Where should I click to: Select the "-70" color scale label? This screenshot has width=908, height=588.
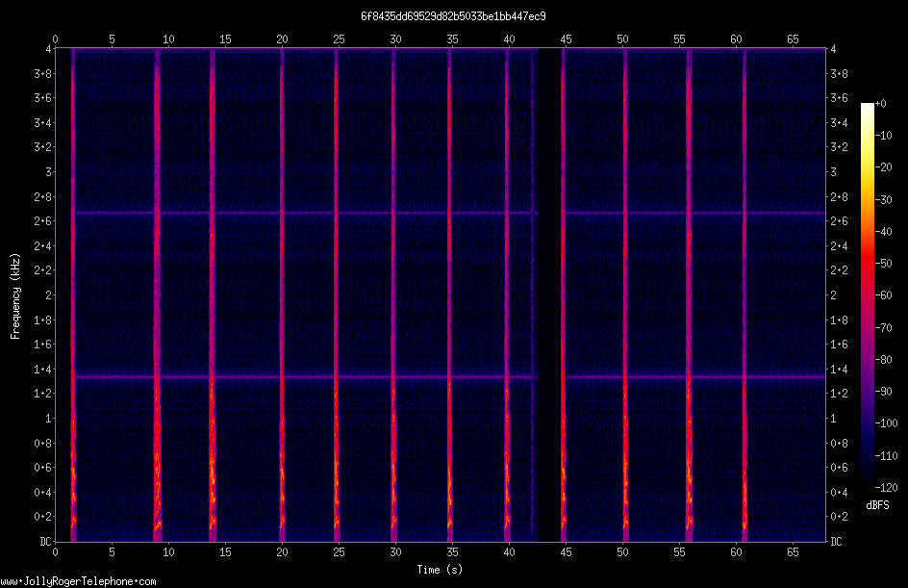point(884,328)
